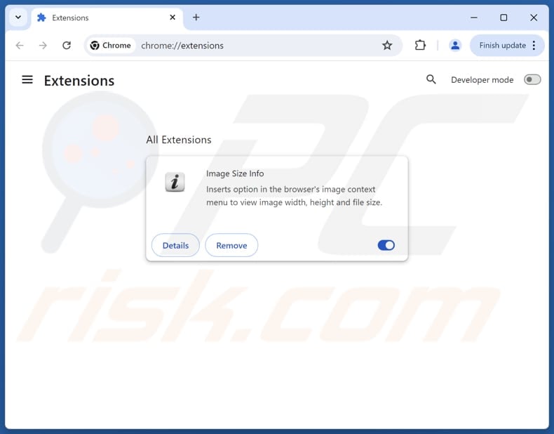Open the hamburger main menu

pyautogui.click(x=27, y=80)
